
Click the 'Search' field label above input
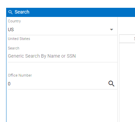(x=14, y=48)
